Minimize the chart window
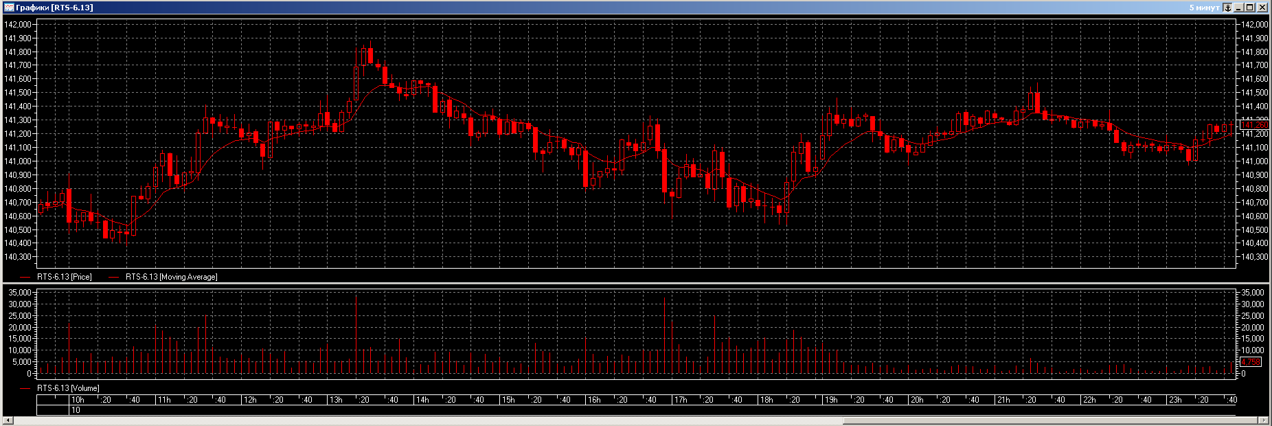This screenshot has height=426, width=1272. click(x=1238, y=8)
